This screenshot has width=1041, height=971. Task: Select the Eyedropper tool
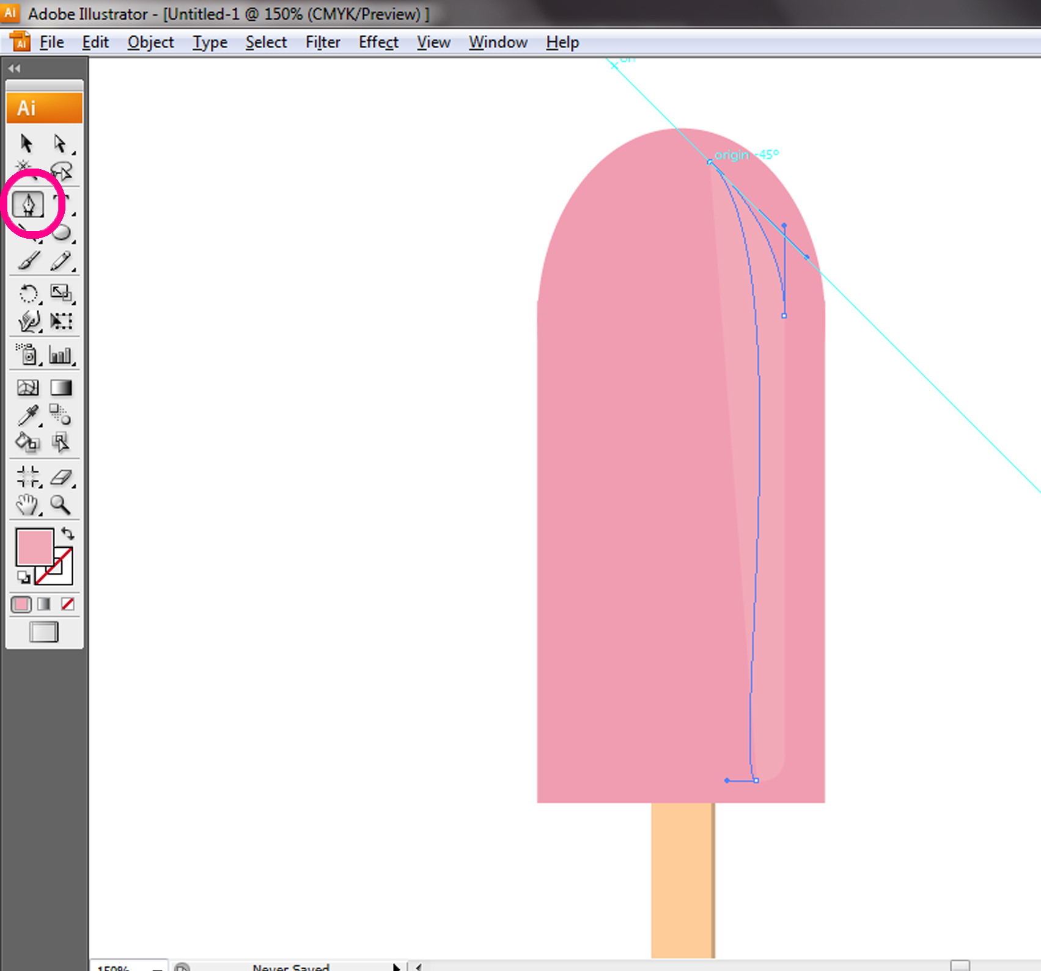pos(28,415)
